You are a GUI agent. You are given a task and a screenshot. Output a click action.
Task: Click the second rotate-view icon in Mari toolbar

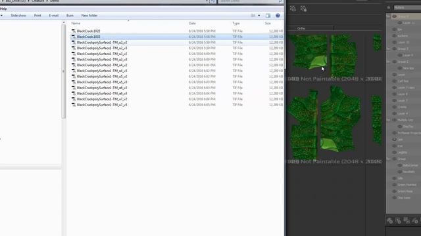point(303,9)
